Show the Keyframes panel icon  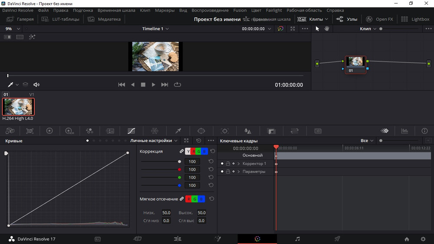pyautogui.click(x=385, y=131)
